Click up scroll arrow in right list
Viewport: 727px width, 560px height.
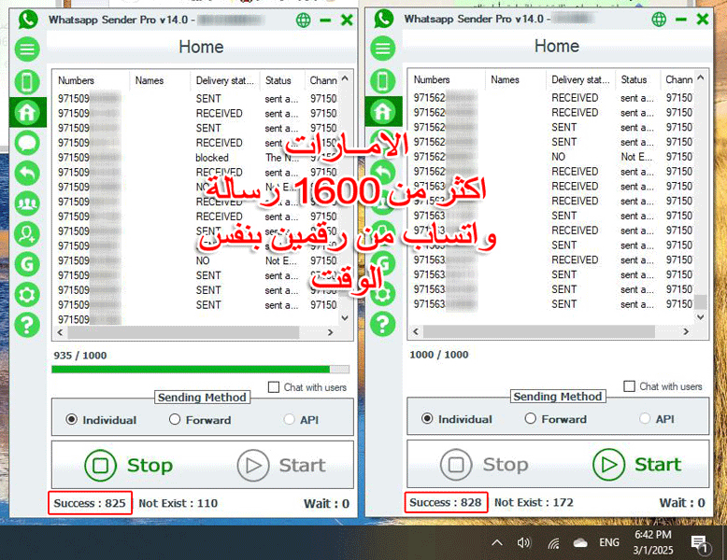[x=701, y=77]
